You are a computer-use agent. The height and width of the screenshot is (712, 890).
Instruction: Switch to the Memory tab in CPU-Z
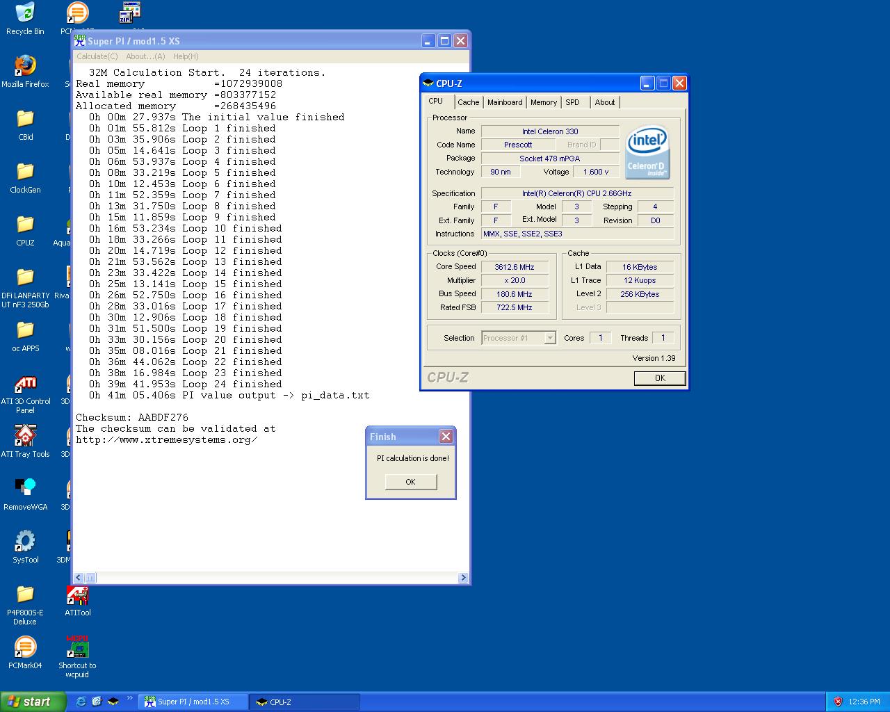(x=544, y=102)
